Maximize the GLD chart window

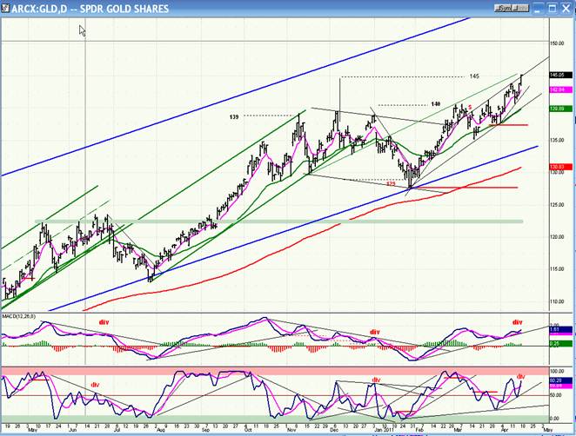[x=553, y=9]
